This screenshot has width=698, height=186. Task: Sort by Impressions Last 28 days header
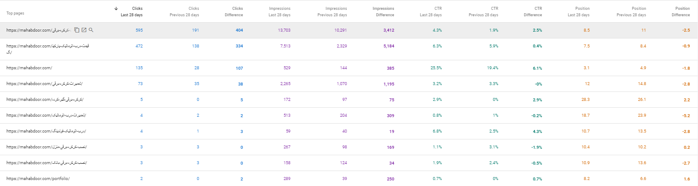pos(280,12)
